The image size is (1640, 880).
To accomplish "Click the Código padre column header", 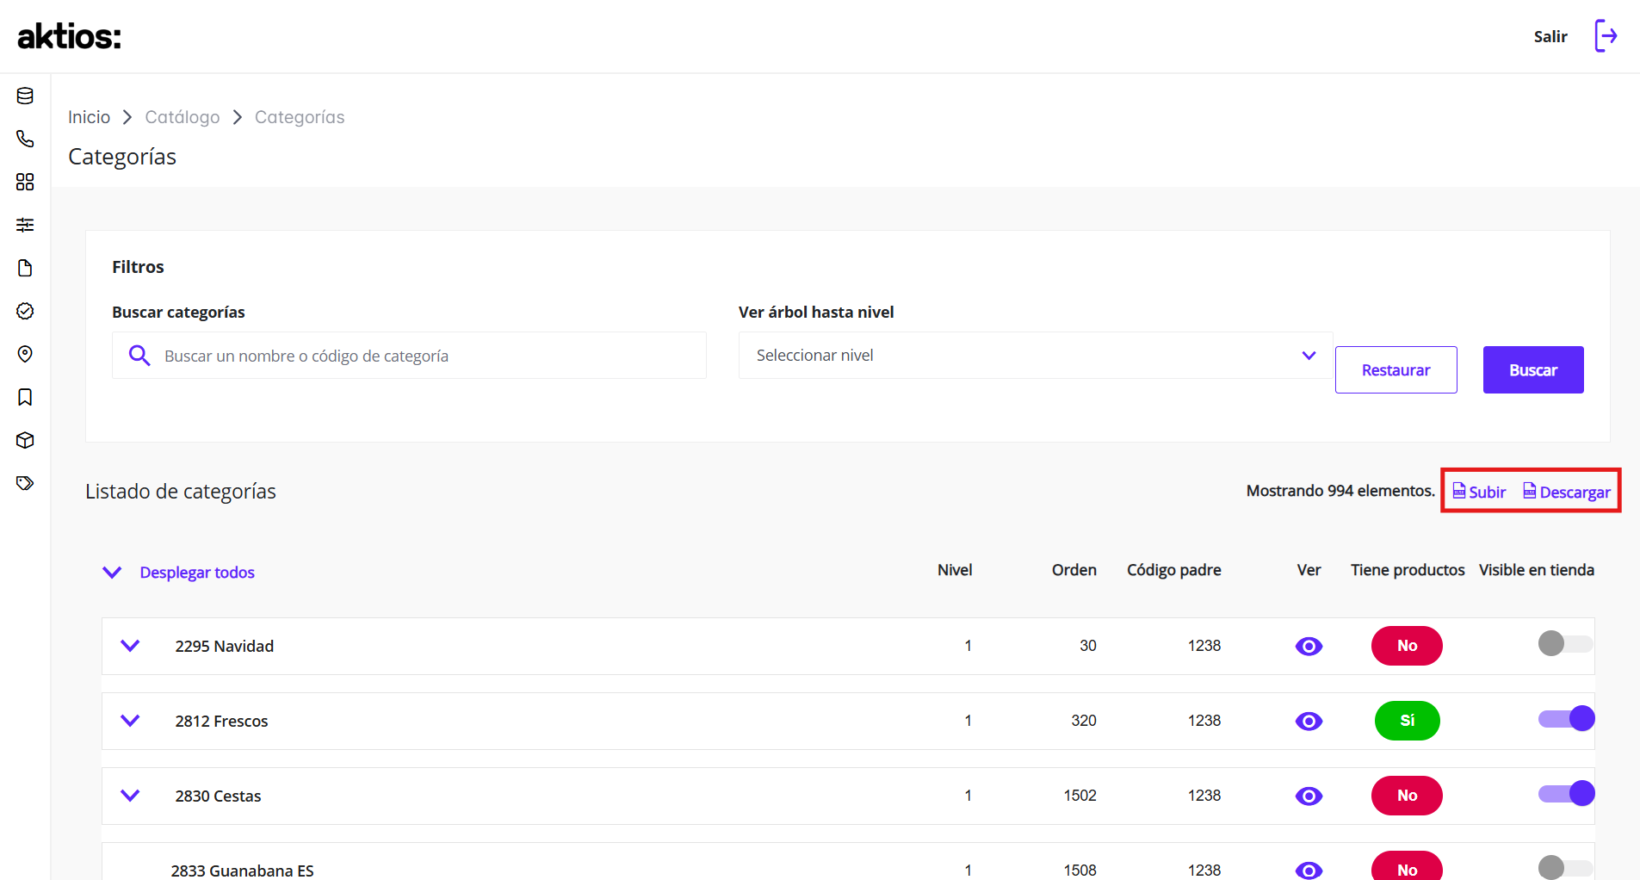I will click(1173, 570).
